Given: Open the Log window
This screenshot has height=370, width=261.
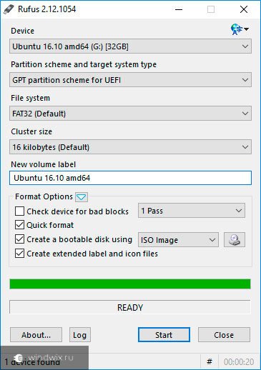Looking at the screenshot, I should click(x=80, y=335).
